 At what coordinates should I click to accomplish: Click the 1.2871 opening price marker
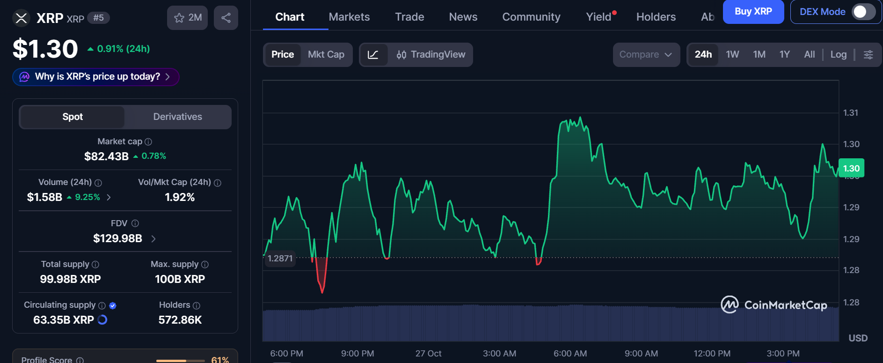(280, 259)
